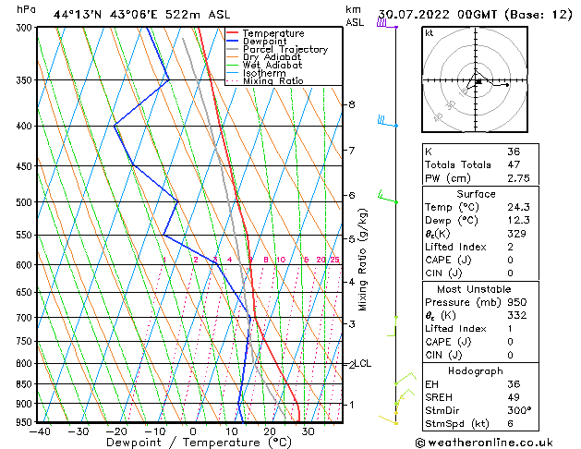This screenshot has width=581, height=449.
Task: Click the purple wind barb at 300 hPa
Action: (387, 24)
